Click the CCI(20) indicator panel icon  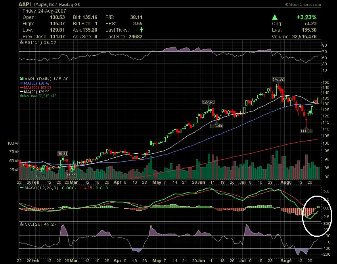tap(21, 224)
